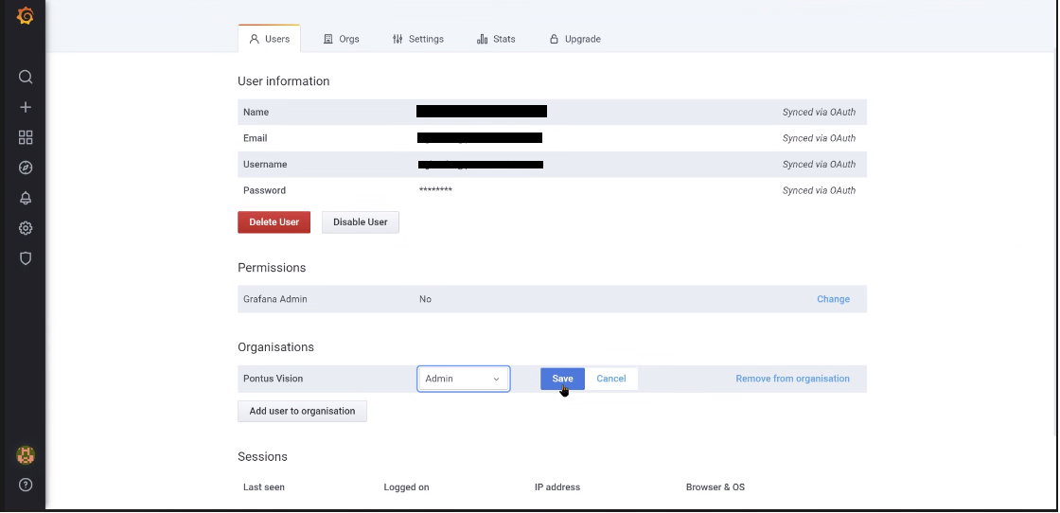Screen dimensions: 1060x513
Task: Click Add user to organisation button
Action: [x=302, y=411]
